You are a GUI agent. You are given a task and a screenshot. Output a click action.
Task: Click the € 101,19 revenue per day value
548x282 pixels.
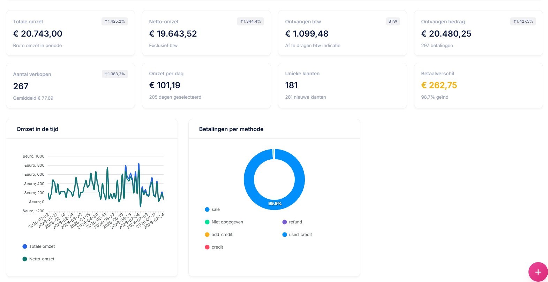click(165, 85)
